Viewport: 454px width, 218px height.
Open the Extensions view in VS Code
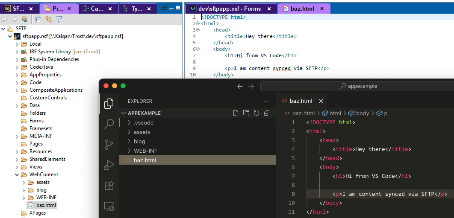coord(109,186)
